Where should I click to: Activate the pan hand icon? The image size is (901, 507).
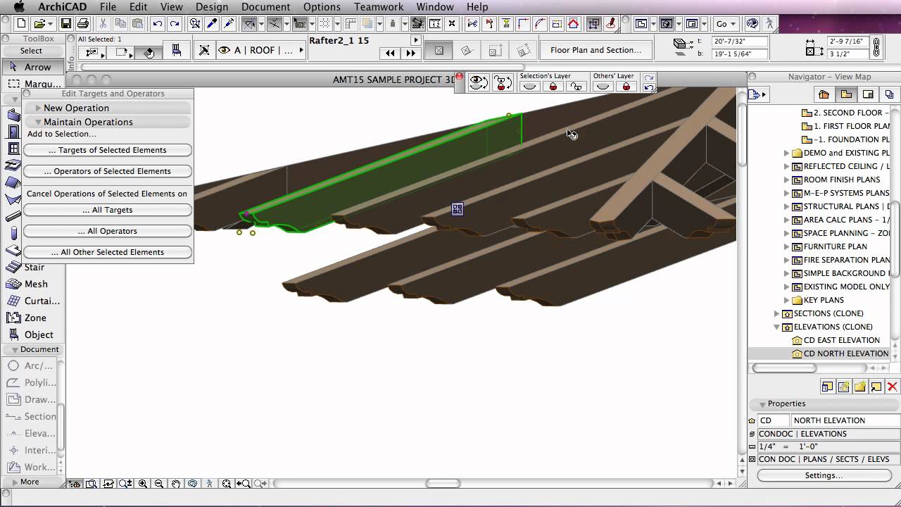[176, 484]
